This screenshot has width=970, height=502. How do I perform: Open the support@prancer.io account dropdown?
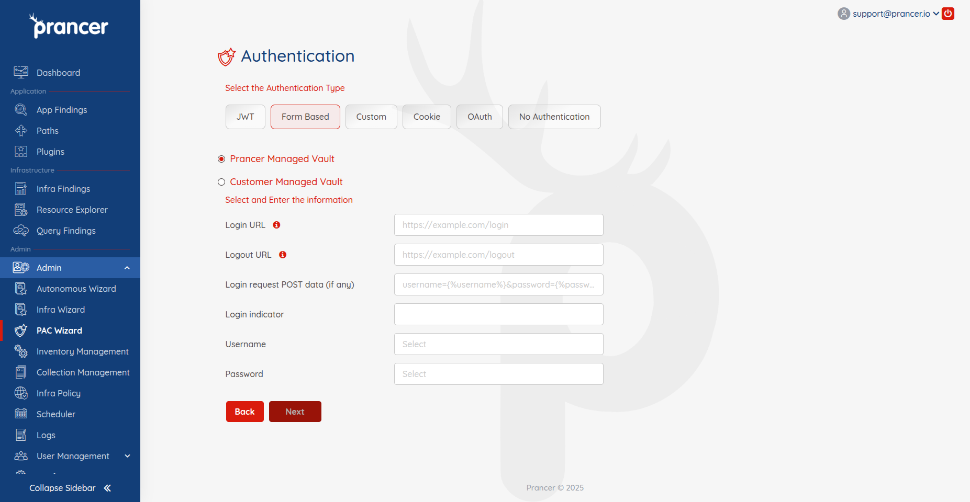tap(896, 14)
